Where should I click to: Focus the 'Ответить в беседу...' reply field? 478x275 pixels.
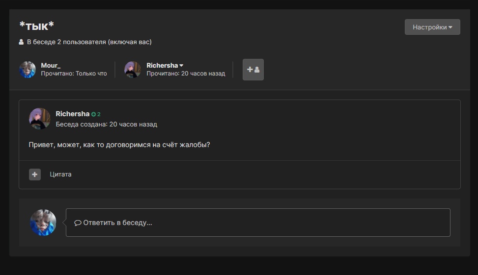pos(258,223)
